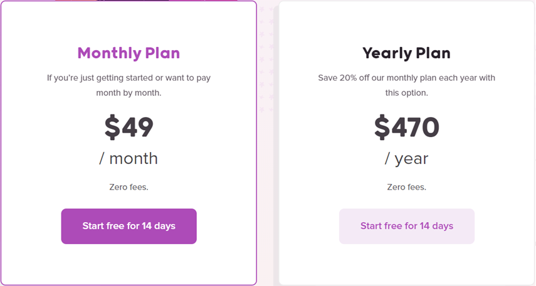Click the dollar sign in the $470 price
Image resolution: width=536 pixels, height=286 pixels.
[382, 127]
